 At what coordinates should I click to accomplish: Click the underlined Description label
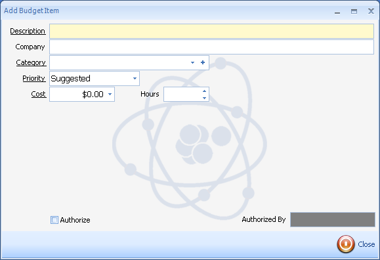coord(28,31)
